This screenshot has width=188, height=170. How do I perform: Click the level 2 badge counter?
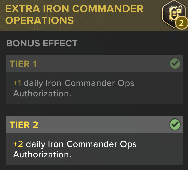point(181,23)
